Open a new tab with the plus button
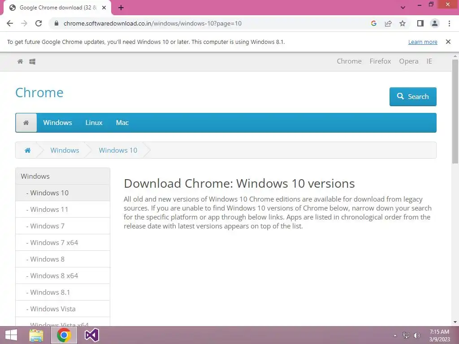 pyautogui.click(x=121, y=8)
